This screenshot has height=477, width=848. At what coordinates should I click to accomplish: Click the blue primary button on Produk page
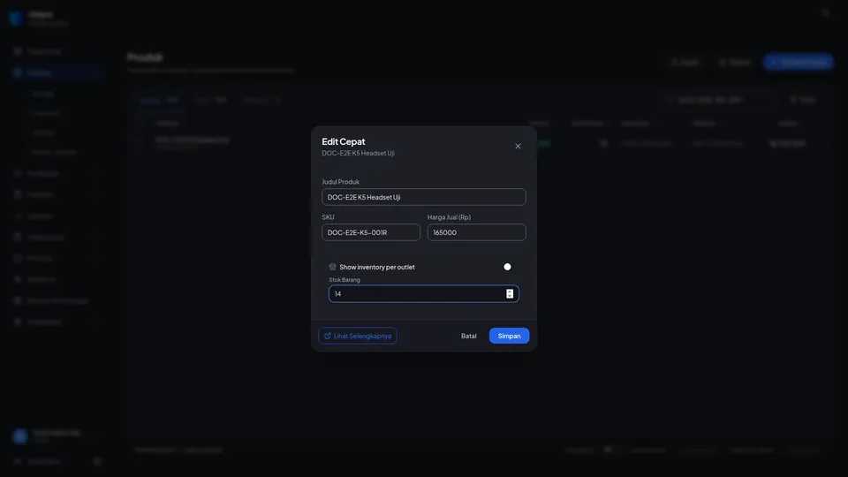point(799,62)
